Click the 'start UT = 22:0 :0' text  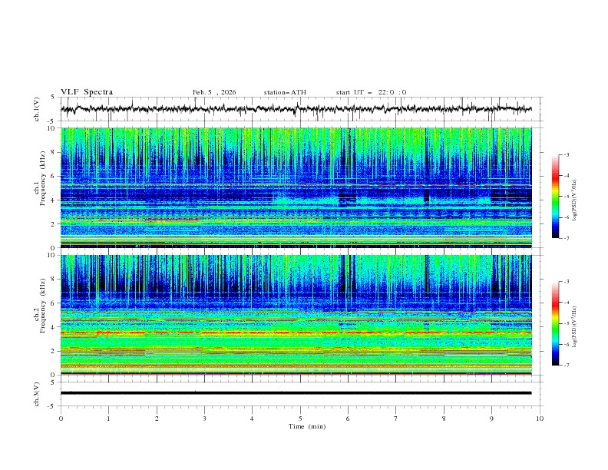[371, 92]
